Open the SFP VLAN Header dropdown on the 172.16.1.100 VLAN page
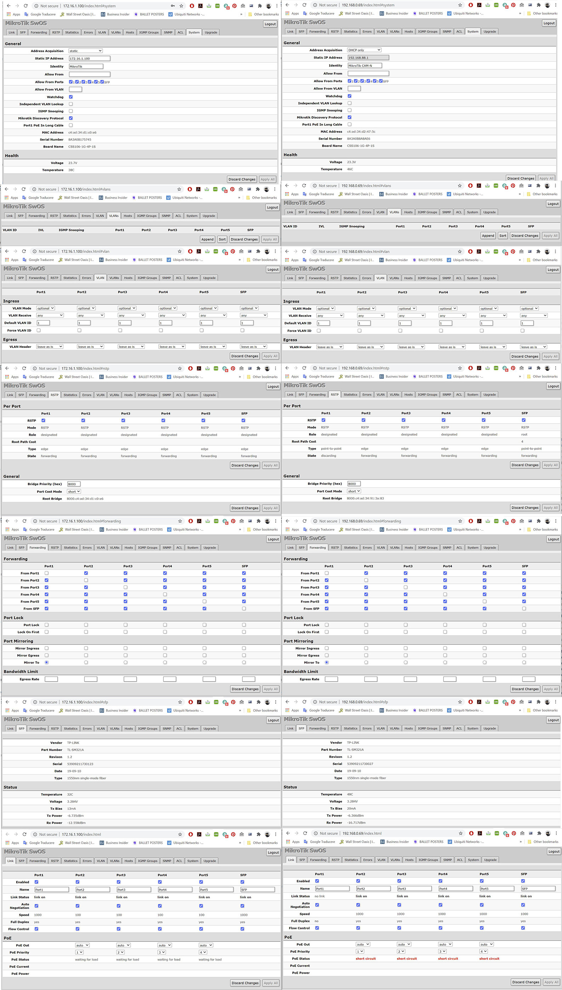Viewport: 562px width, 990px height. point(253,347)
